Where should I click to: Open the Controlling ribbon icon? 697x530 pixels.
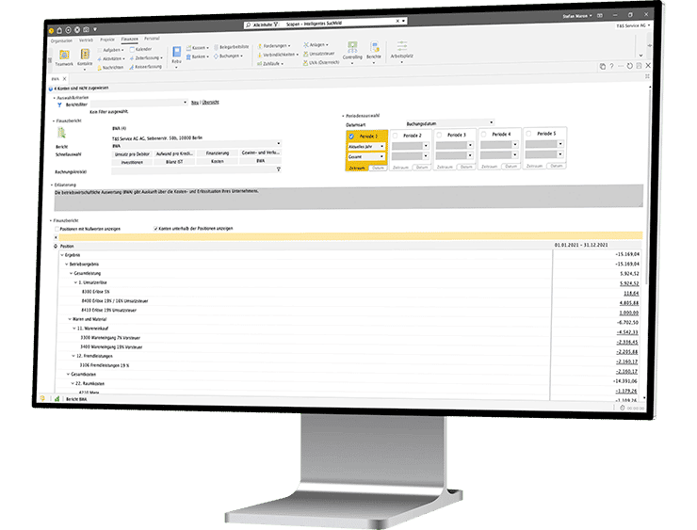tap(352, 50)
